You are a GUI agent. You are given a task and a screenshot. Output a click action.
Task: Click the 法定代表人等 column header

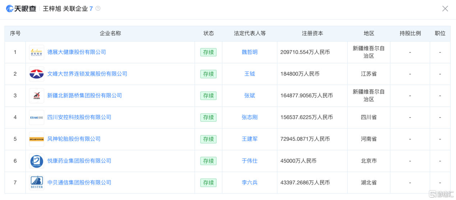click(250, 33)
